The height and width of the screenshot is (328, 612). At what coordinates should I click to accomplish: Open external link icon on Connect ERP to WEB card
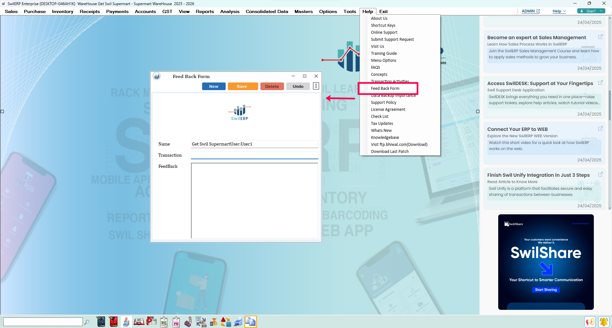coord(600,129)
